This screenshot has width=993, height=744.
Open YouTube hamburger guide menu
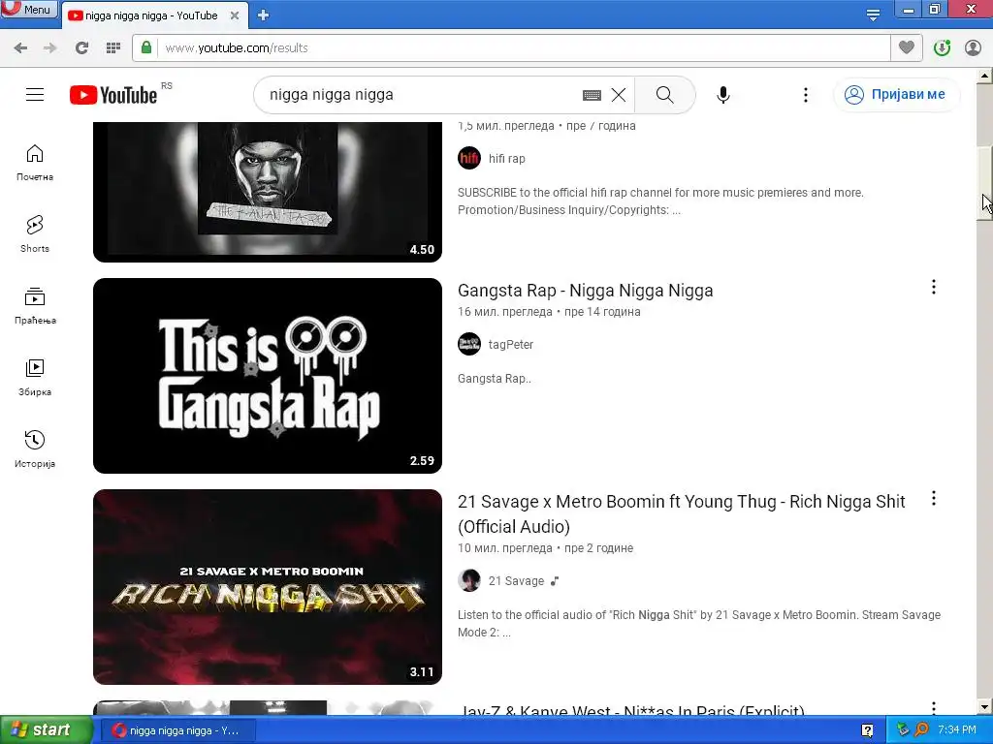35,95
